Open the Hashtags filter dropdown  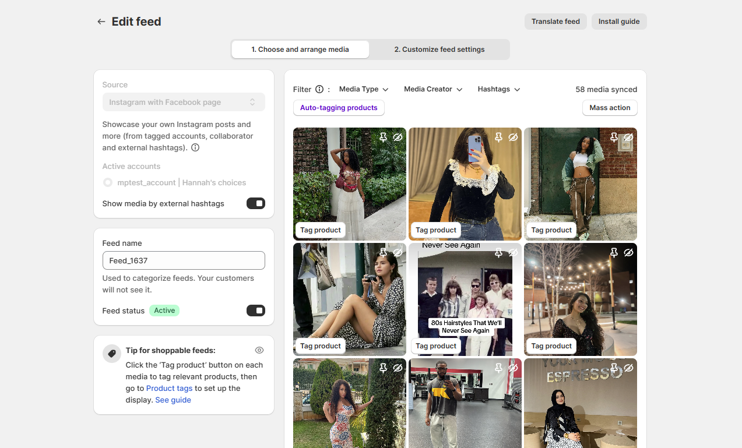click(x=499, y=89)
